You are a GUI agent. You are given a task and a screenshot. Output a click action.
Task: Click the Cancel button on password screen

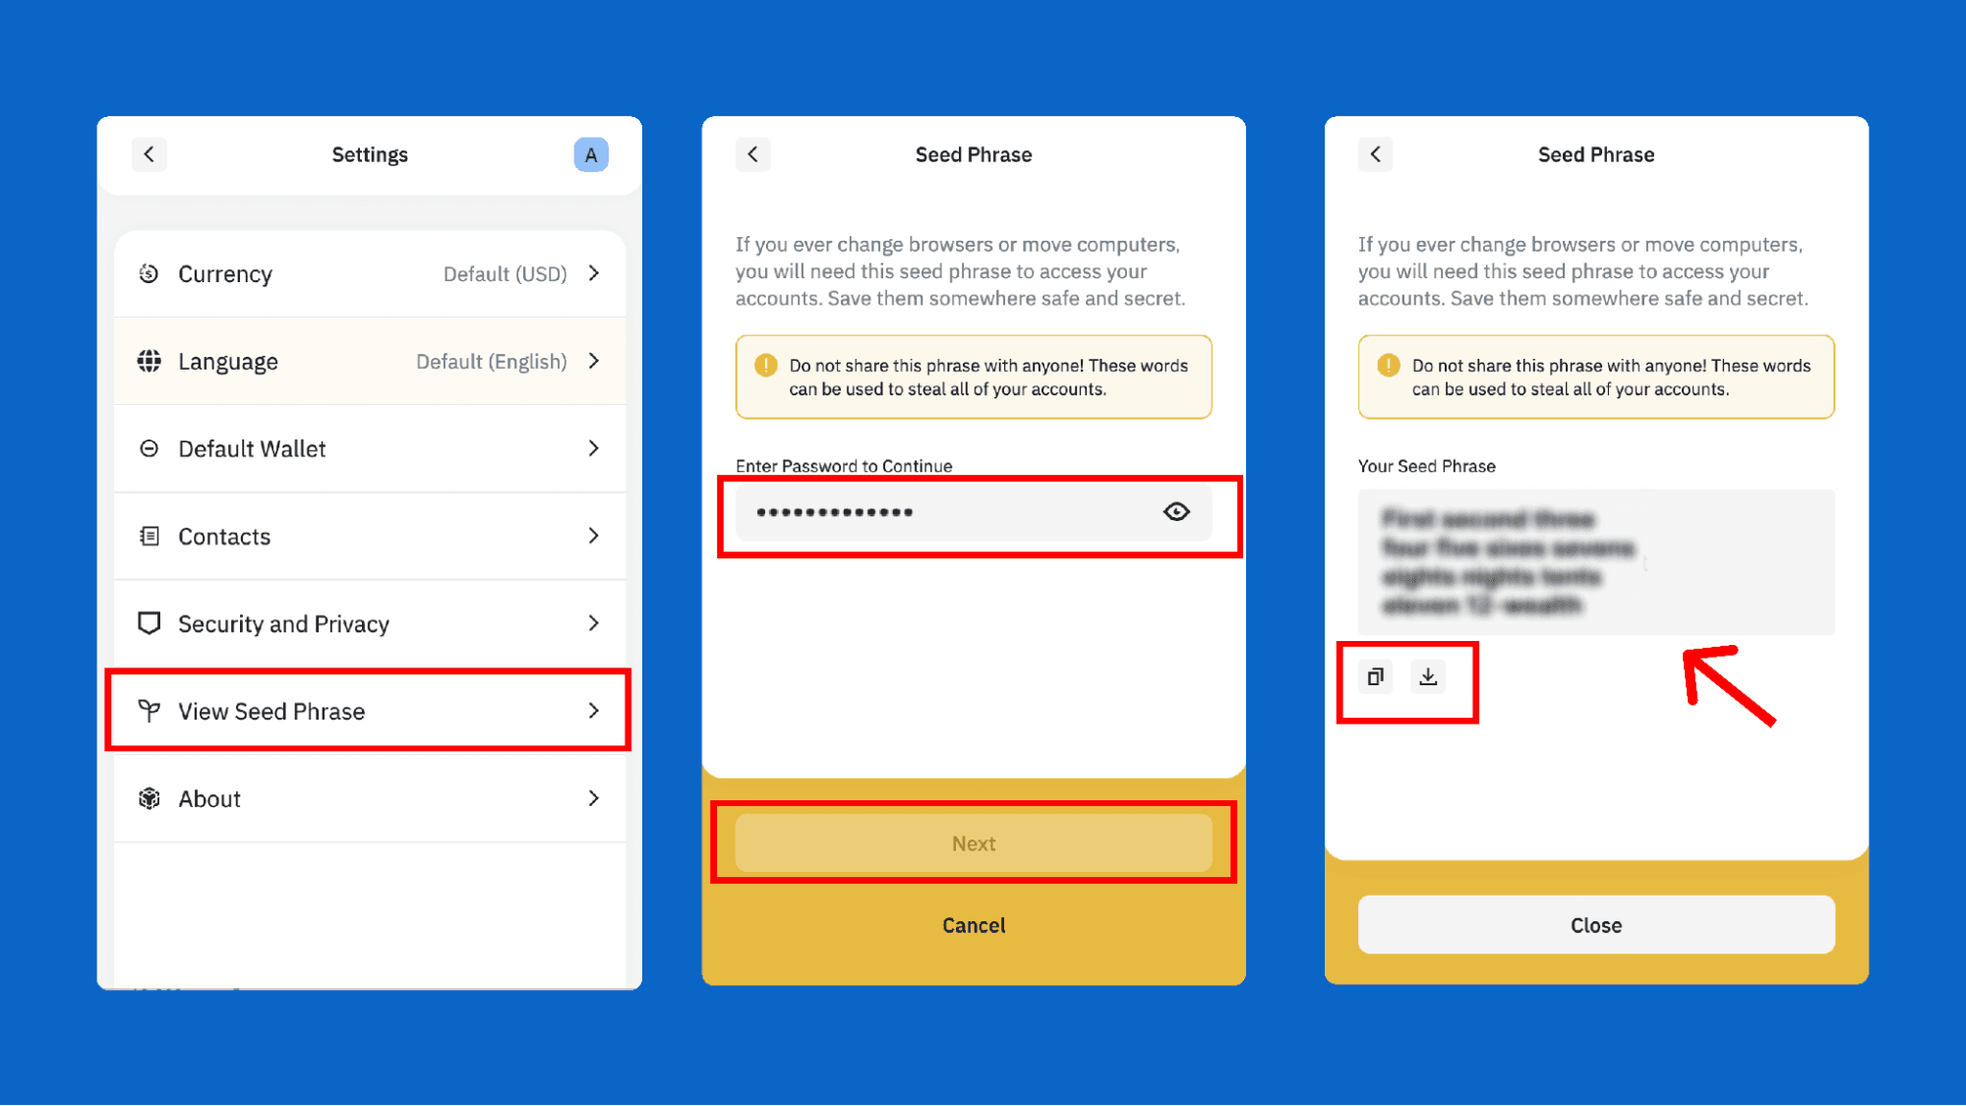click(x=973, y=925)
